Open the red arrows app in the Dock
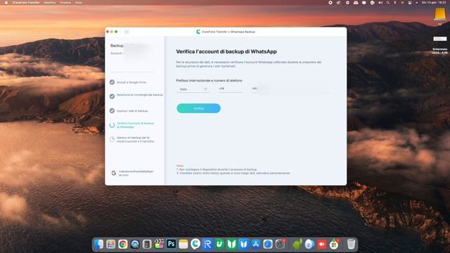Image resolution: width=450 pixels, height=253 pixels. [x=322, y=244]
